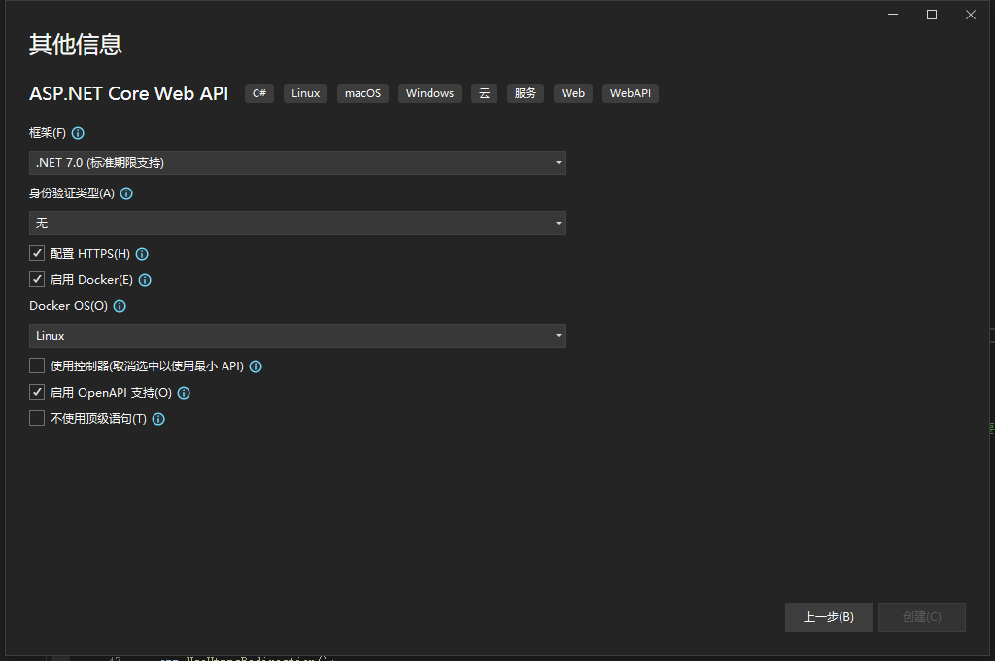Check the 不使用顶级语句(T) checkbox
Image resolution: width=995 pixels, height=661 pixels.
click(x=37, y=418)
